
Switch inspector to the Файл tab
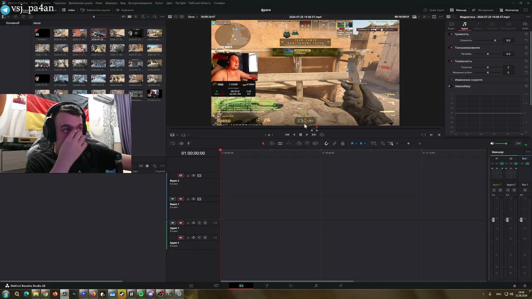pyautogui.click(x=526, y=26)
